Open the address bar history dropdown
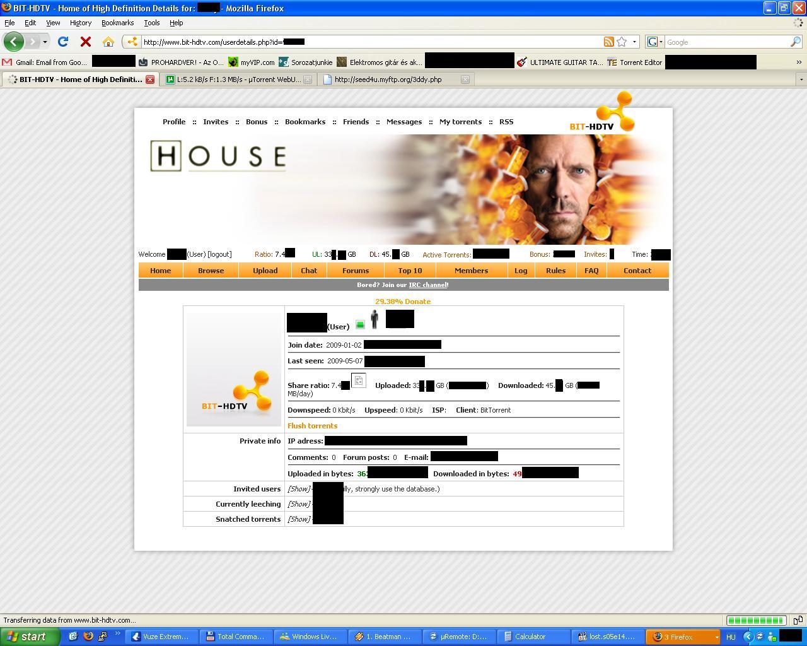 click(x=634, y=42)
